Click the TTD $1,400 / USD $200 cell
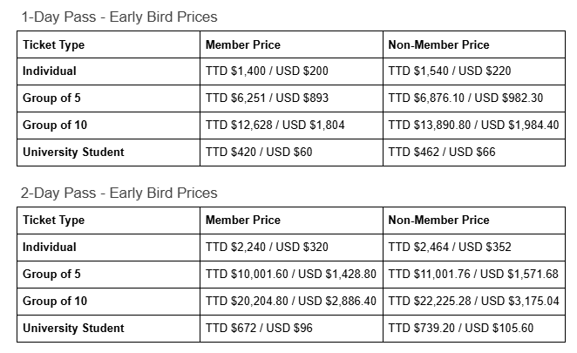 291,71
